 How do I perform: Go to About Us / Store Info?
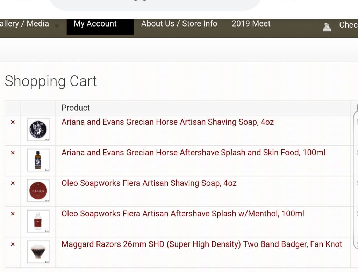pos(179,24)
